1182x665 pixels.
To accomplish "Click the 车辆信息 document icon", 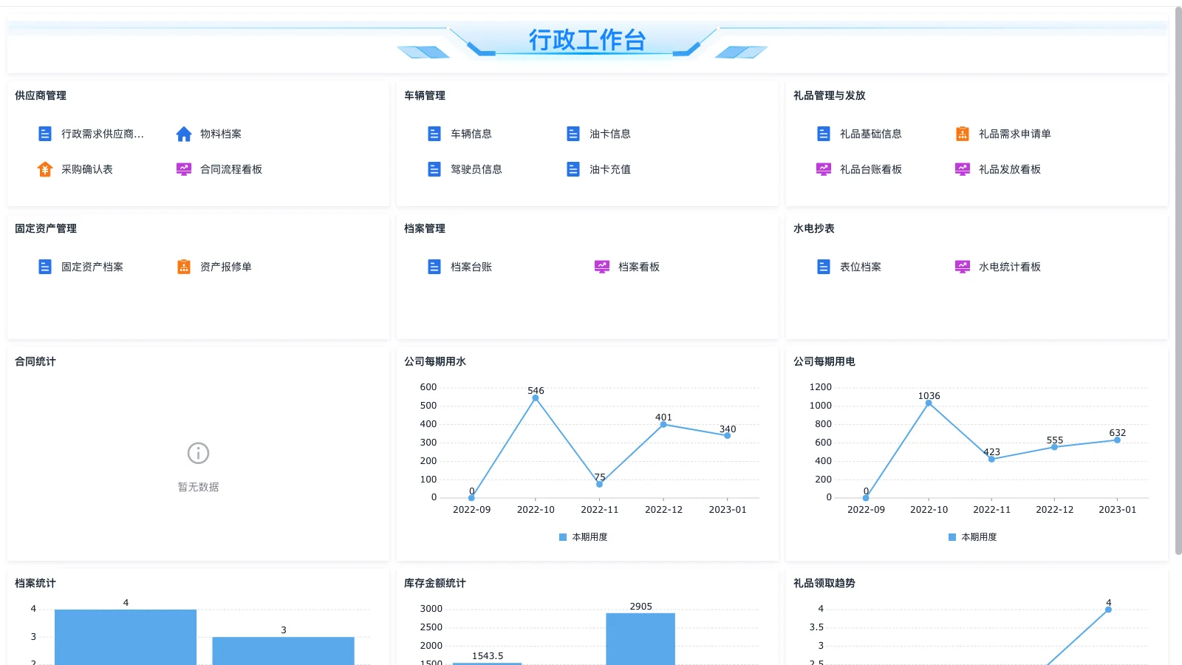I will point(434,134).
